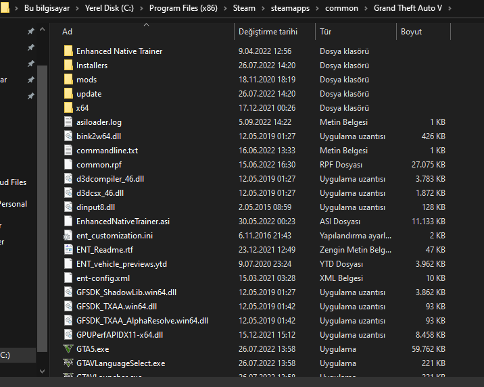Go to the common folder breadcrumb
484x387 pixels.
point(341,8)
